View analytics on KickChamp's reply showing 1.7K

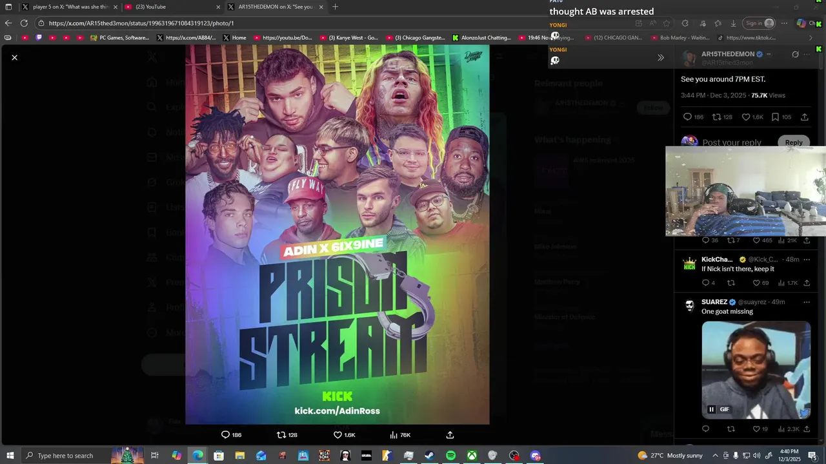click(x=789, y=283)
